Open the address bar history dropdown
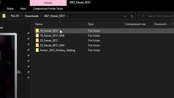Screen dimensions: 174x98 coord(125,16)
